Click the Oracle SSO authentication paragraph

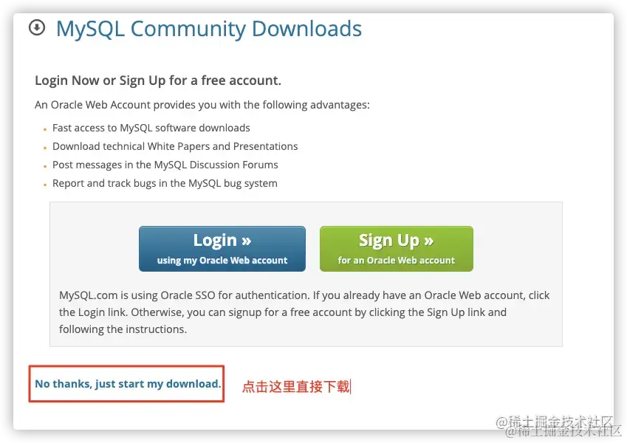pos(304,312)
